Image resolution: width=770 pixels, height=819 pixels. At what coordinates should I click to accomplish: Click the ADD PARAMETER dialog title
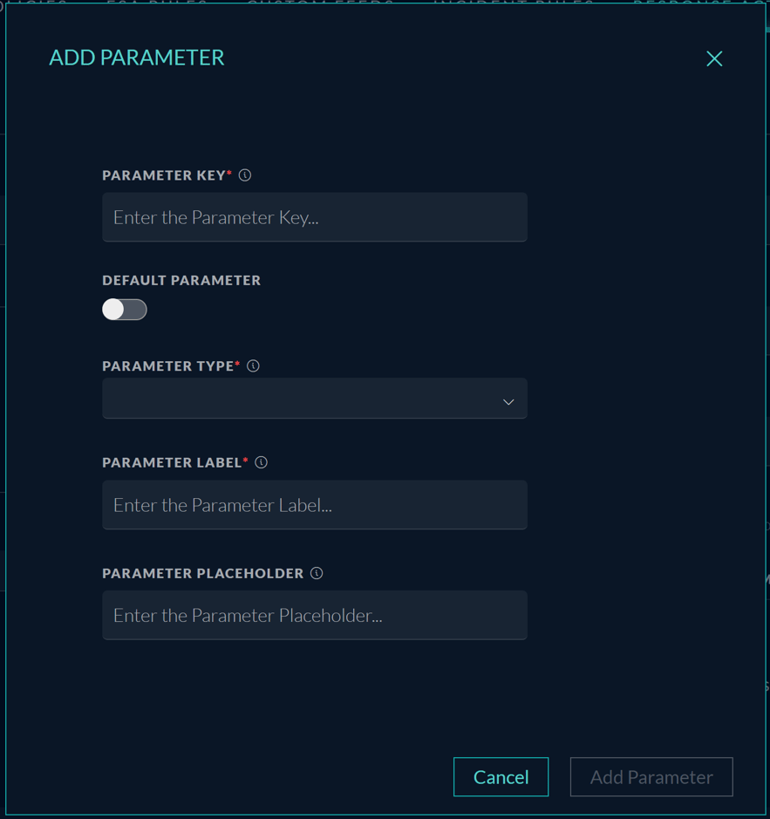(137, 58)
